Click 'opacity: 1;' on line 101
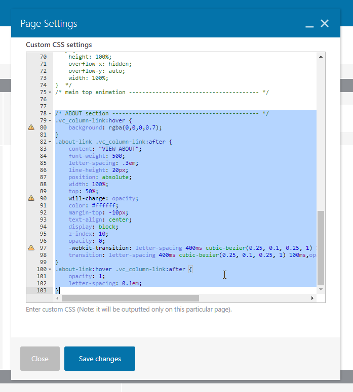Viewport: 353px width, 392px height. 87,276
